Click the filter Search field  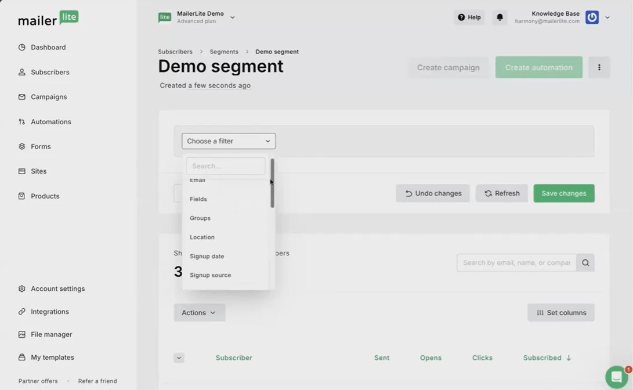[x=226, y=166]
